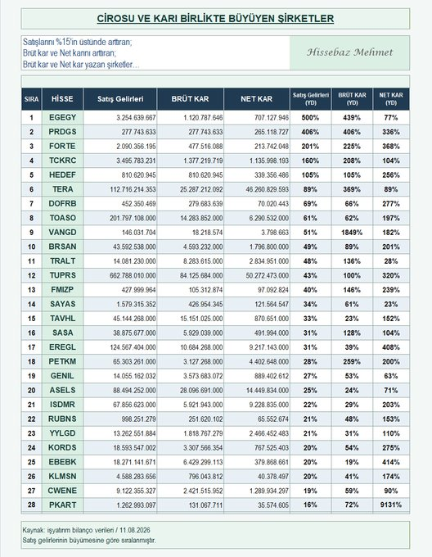Click the 'Hissebaz Mehmet' signature text

[x=349, y=52]
